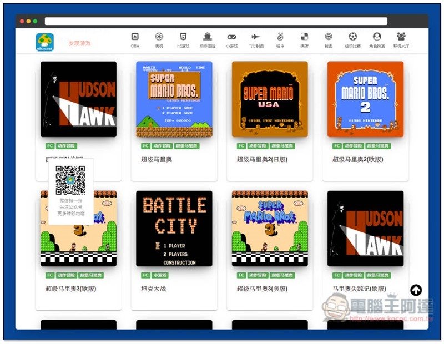Image resolution: width=444 pixels, height=344 pixels.
Task: Click the browser address bar
Action: [x=216, y=21]
